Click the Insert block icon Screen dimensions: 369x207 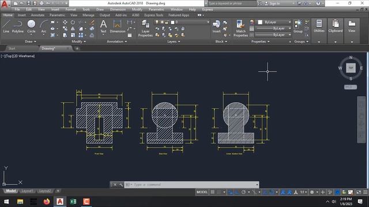point(216,26)
